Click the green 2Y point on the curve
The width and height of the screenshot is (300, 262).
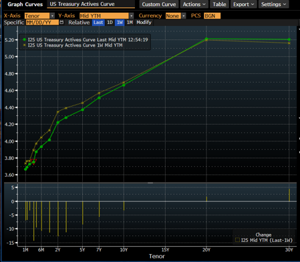(58, 123)
